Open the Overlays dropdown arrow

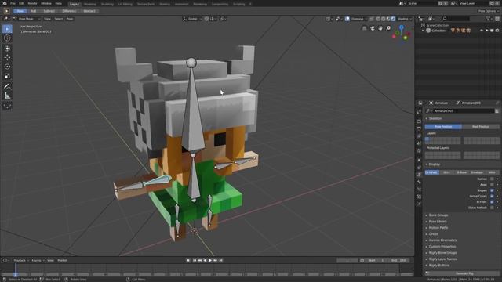coord(366,19)
